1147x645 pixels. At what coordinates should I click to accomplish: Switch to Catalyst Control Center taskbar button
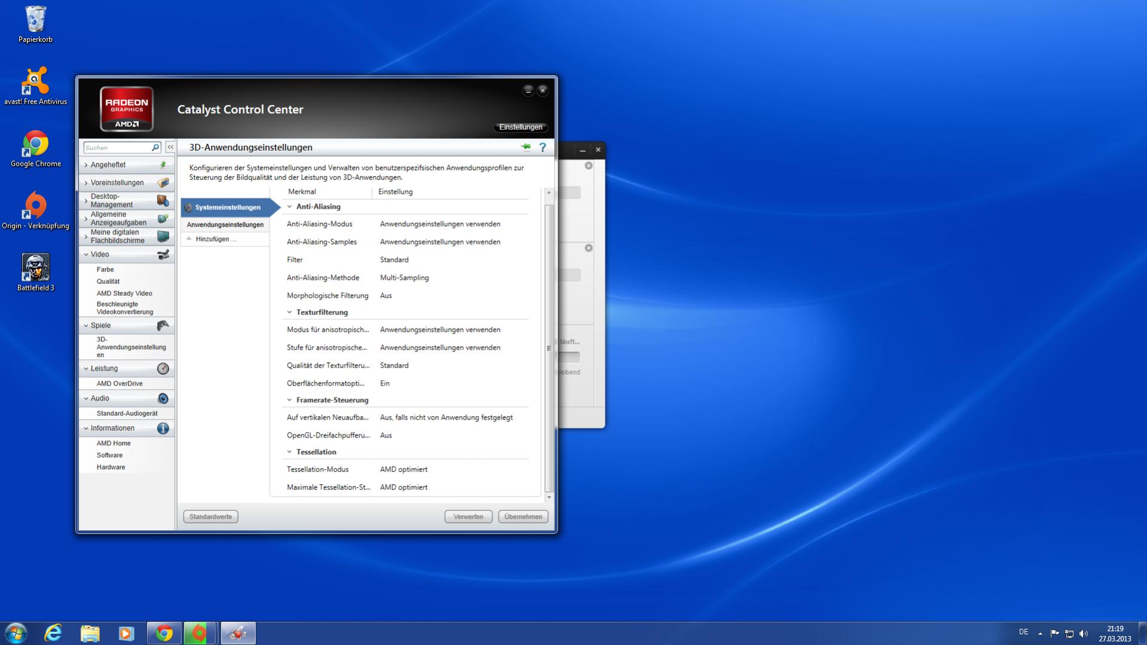pyautogui.click(x=238, y=633)
